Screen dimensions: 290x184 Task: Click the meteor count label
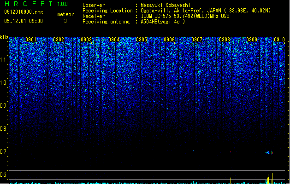point(65,14)
